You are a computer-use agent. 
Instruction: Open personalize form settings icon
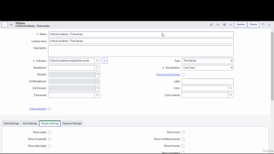(x=224, y=25)
